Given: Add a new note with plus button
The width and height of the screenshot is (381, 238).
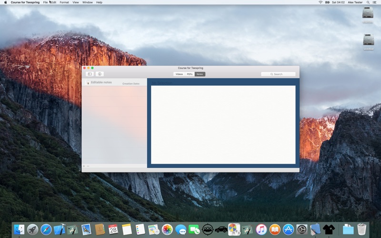Looking at the screenshot, I should [x=84, y=166].
